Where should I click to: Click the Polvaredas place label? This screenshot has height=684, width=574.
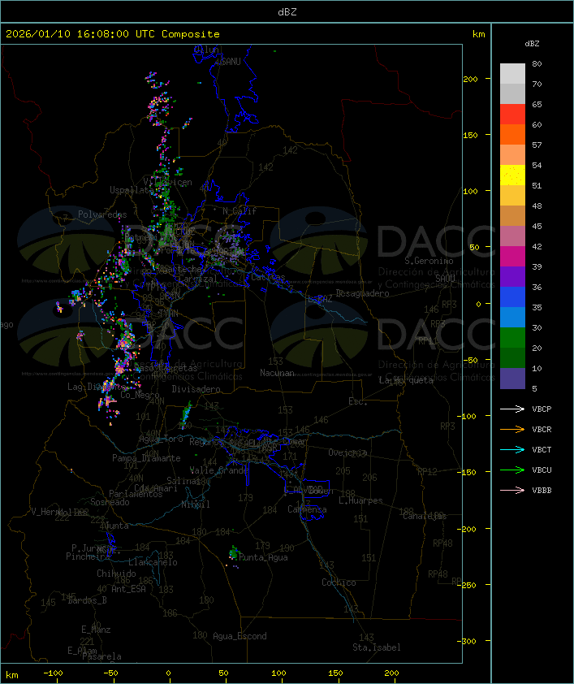[102, 214]
